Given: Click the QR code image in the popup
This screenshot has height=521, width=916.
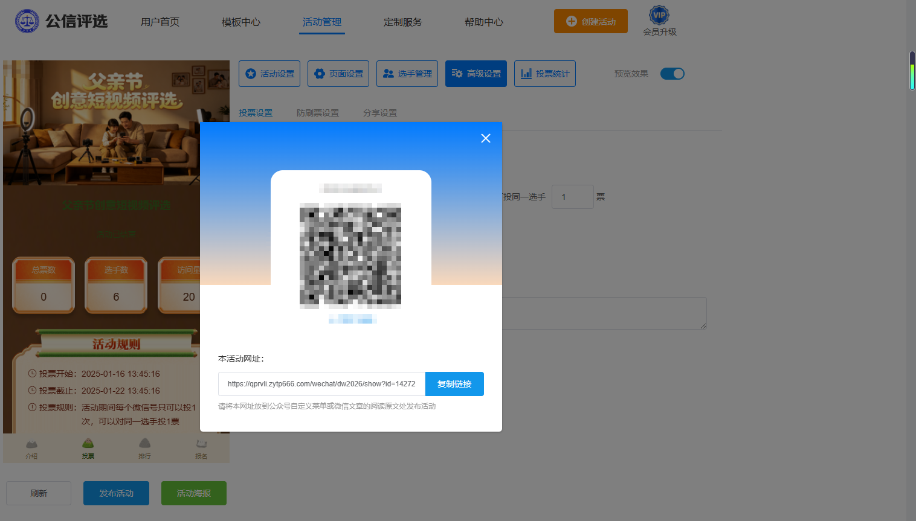Looking at the screenshot, I should point(350,256).
